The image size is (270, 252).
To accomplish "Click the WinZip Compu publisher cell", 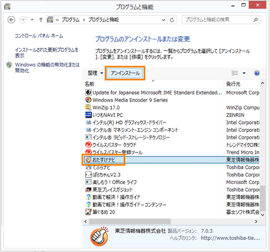I will click(x=242, y=107).
